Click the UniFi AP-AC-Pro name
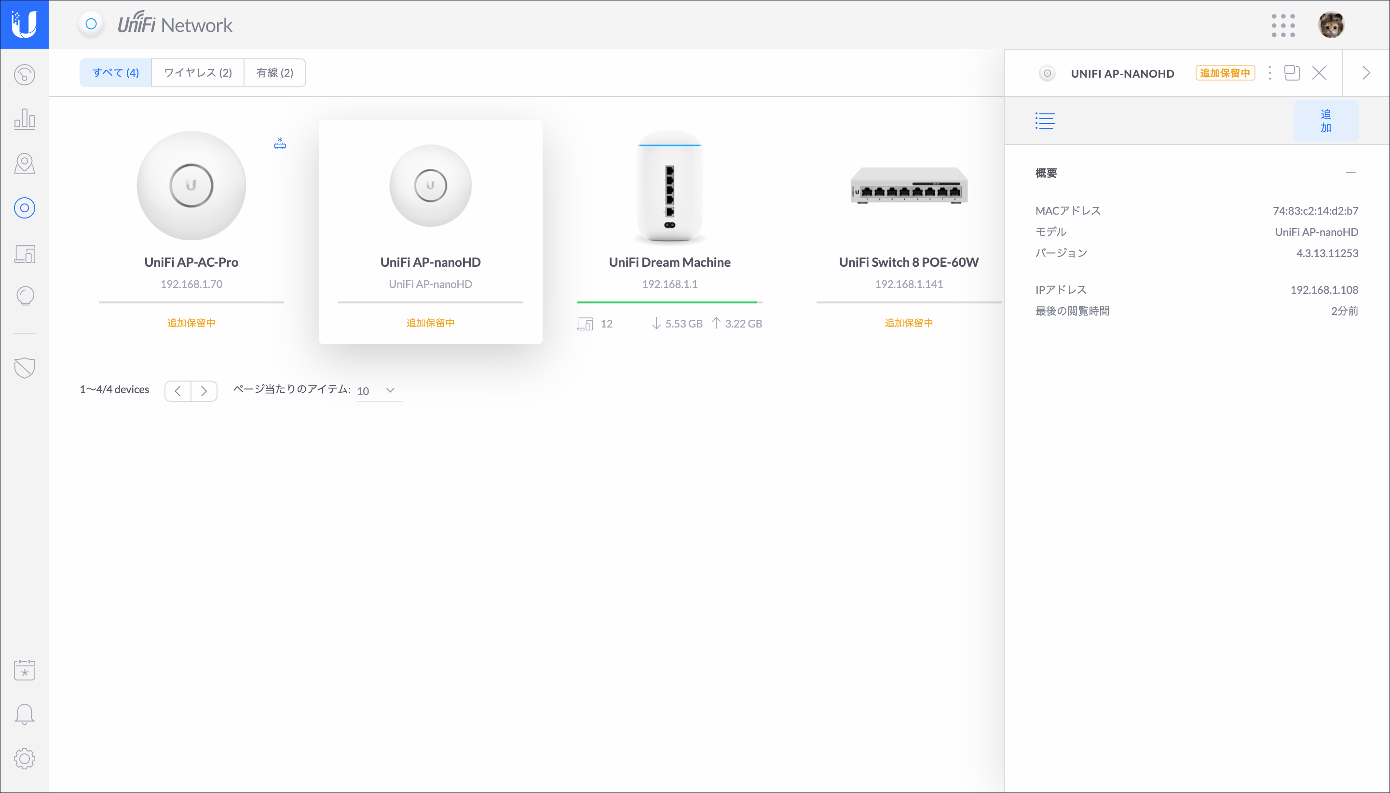The height and width of the screenshot is (793, 1390). (x=191, y=262)
